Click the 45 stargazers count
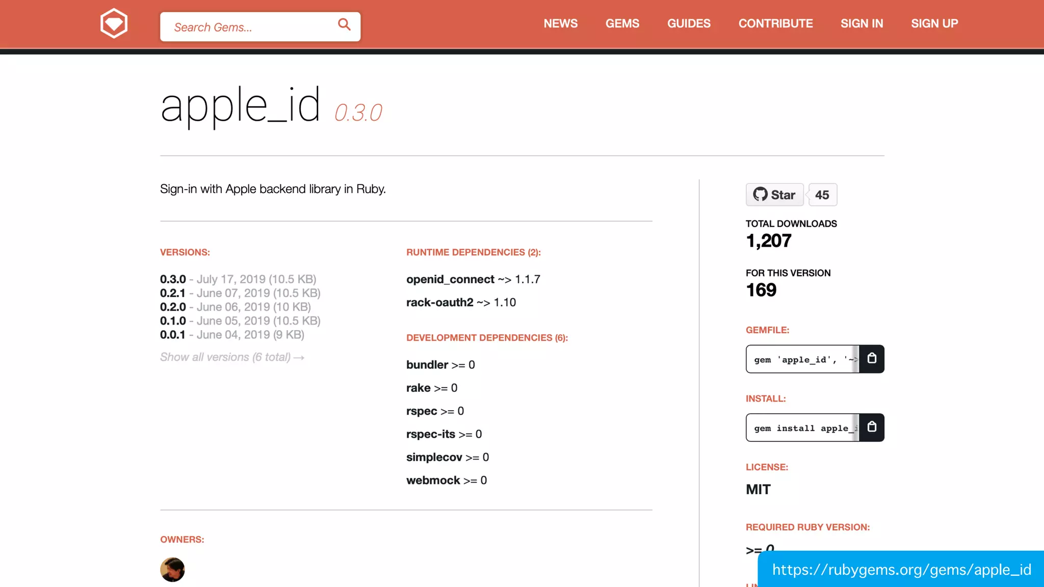The width and height of the screenshot is (1044, 587). point(822,195)
